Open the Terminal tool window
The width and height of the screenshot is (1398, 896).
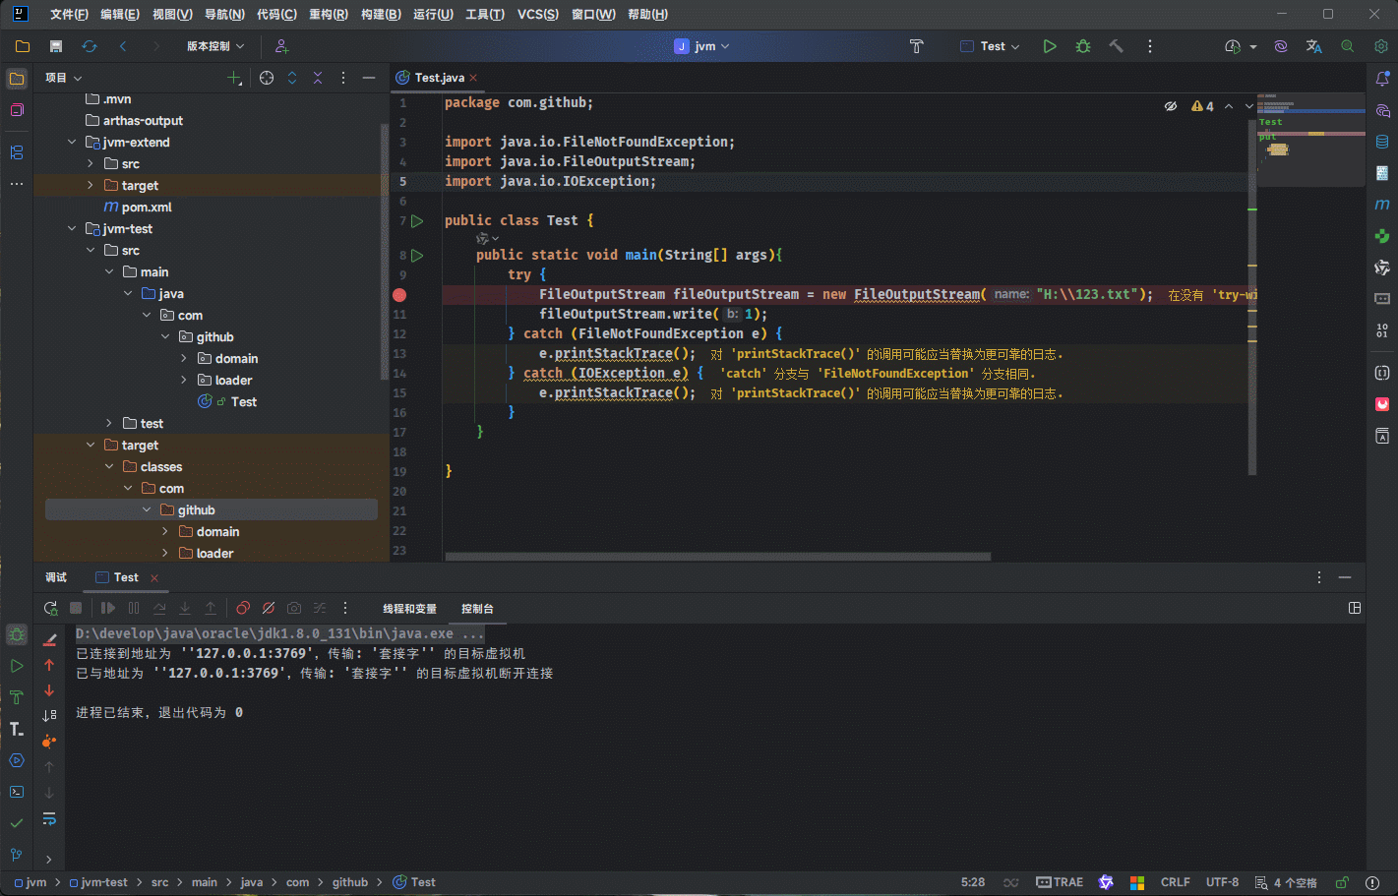[17, 792]
